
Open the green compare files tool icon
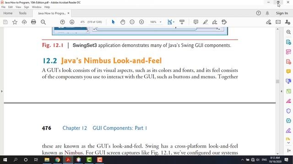[x=288, y=91]
